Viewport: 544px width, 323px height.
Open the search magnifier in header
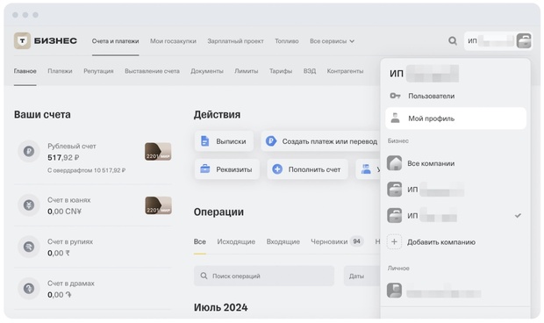pos(453,41)
